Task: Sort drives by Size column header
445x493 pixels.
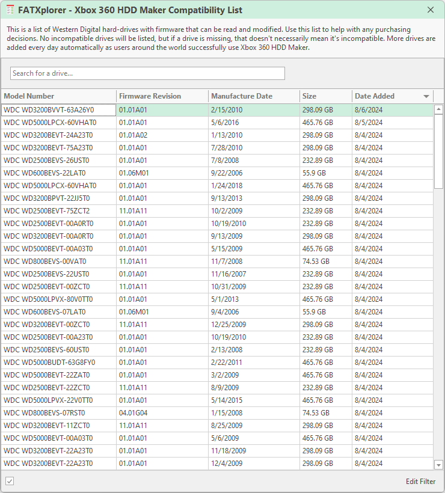Action: click(310, 96)
